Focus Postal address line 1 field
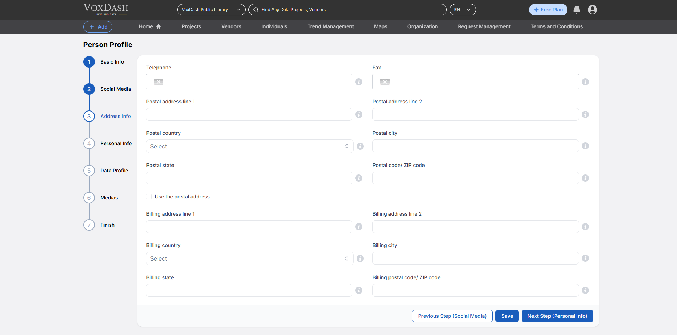677x335 pixels. pyautogui.click(x=249, y=114)
